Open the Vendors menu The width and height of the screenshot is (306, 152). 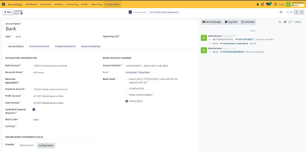pyautogui.click(x=59, y=4)
